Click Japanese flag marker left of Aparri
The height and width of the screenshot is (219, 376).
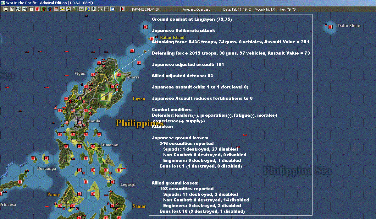pyautogui.click(x=119, y=75)
